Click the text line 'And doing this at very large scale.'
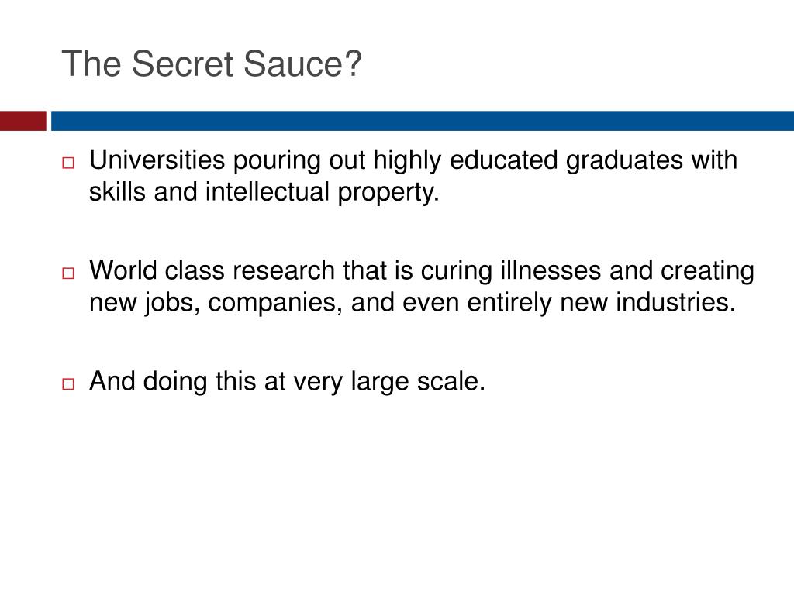The image size is (794, 595). 287,383
